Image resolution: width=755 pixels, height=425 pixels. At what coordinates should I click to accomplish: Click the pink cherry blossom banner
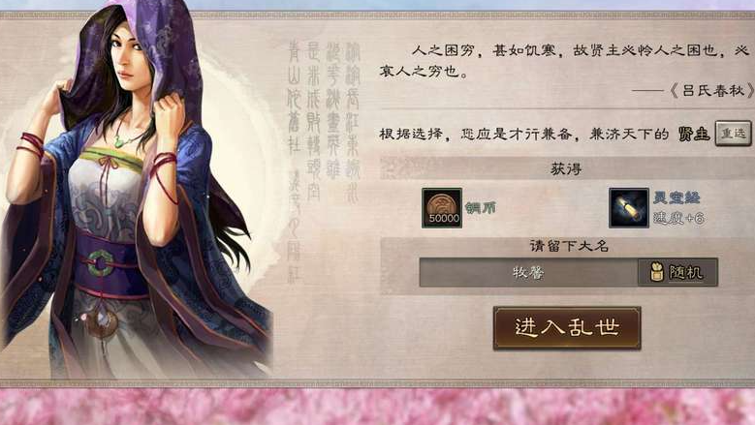pyautogui.click(x=378, y=407)
